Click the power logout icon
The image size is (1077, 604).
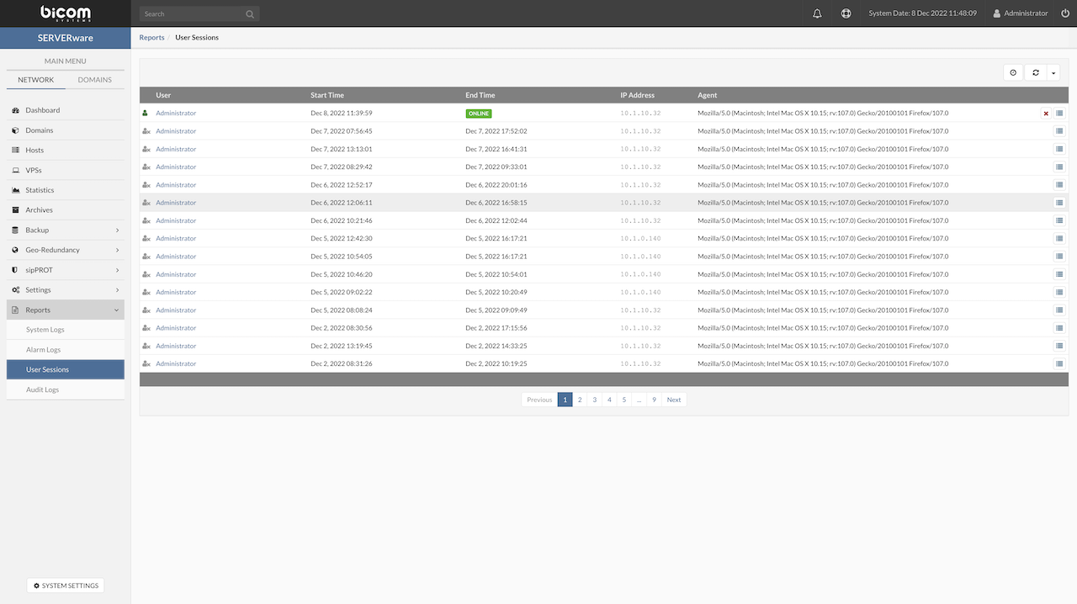click(x=1065, y=13)
